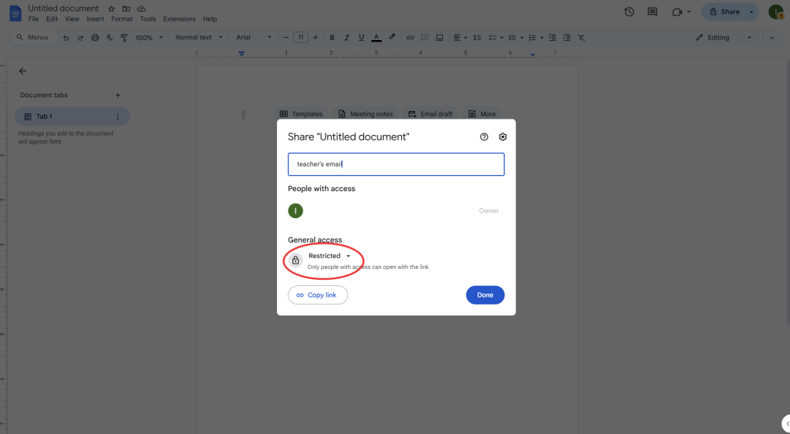Click the print icon in toolbar
The height and width of the screenshot is (434, 790).
tap(95, 37)
